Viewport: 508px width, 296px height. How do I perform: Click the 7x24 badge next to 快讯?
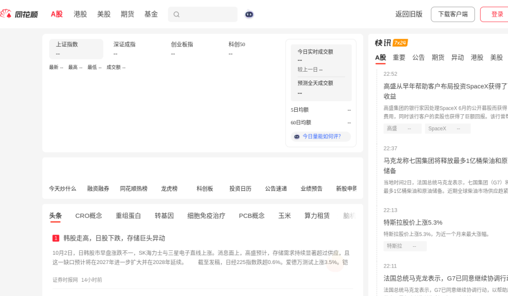tap(400, 43)
